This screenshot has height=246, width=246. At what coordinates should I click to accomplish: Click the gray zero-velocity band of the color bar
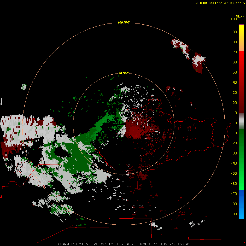tap(241, 121)
